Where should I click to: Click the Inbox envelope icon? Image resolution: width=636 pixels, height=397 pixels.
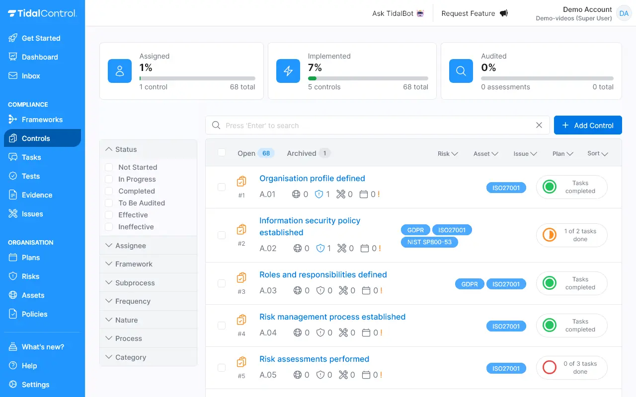(x=13, y=76)
